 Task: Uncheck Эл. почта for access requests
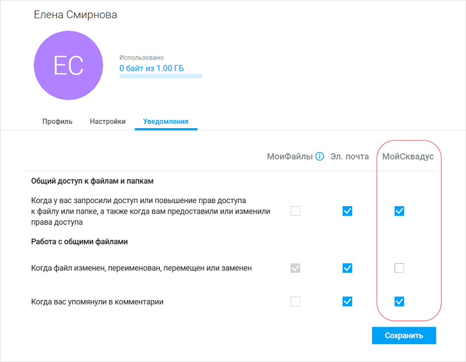tap(347, 211)
